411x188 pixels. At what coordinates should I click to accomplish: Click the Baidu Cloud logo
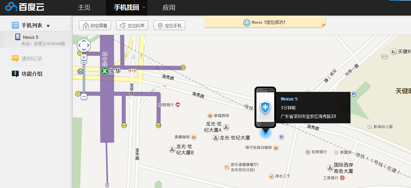(25, 7)
